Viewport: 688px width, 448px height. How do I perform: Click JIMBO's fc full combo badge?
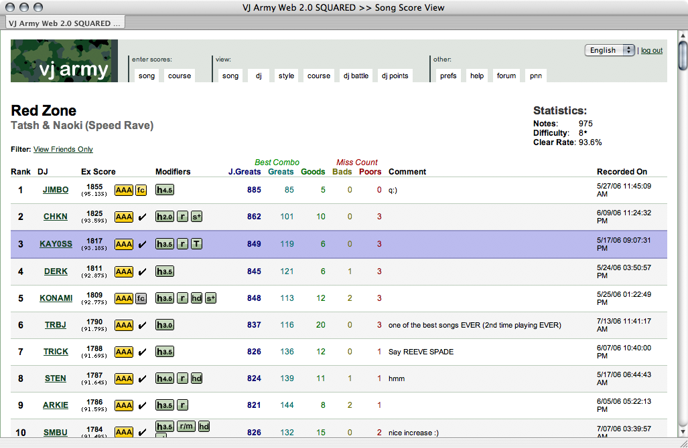(141, 190)
